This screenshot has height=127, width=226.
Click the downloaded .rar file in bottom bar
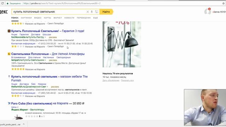10,124
